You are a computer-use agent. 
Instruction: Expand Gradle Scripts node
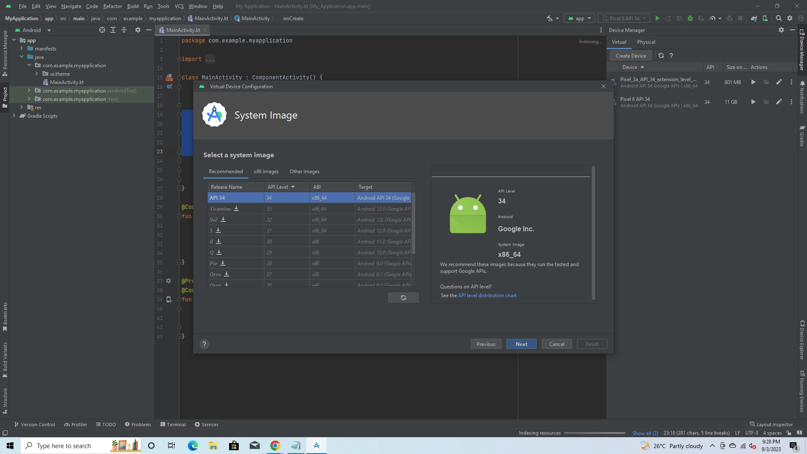point(14,116)
